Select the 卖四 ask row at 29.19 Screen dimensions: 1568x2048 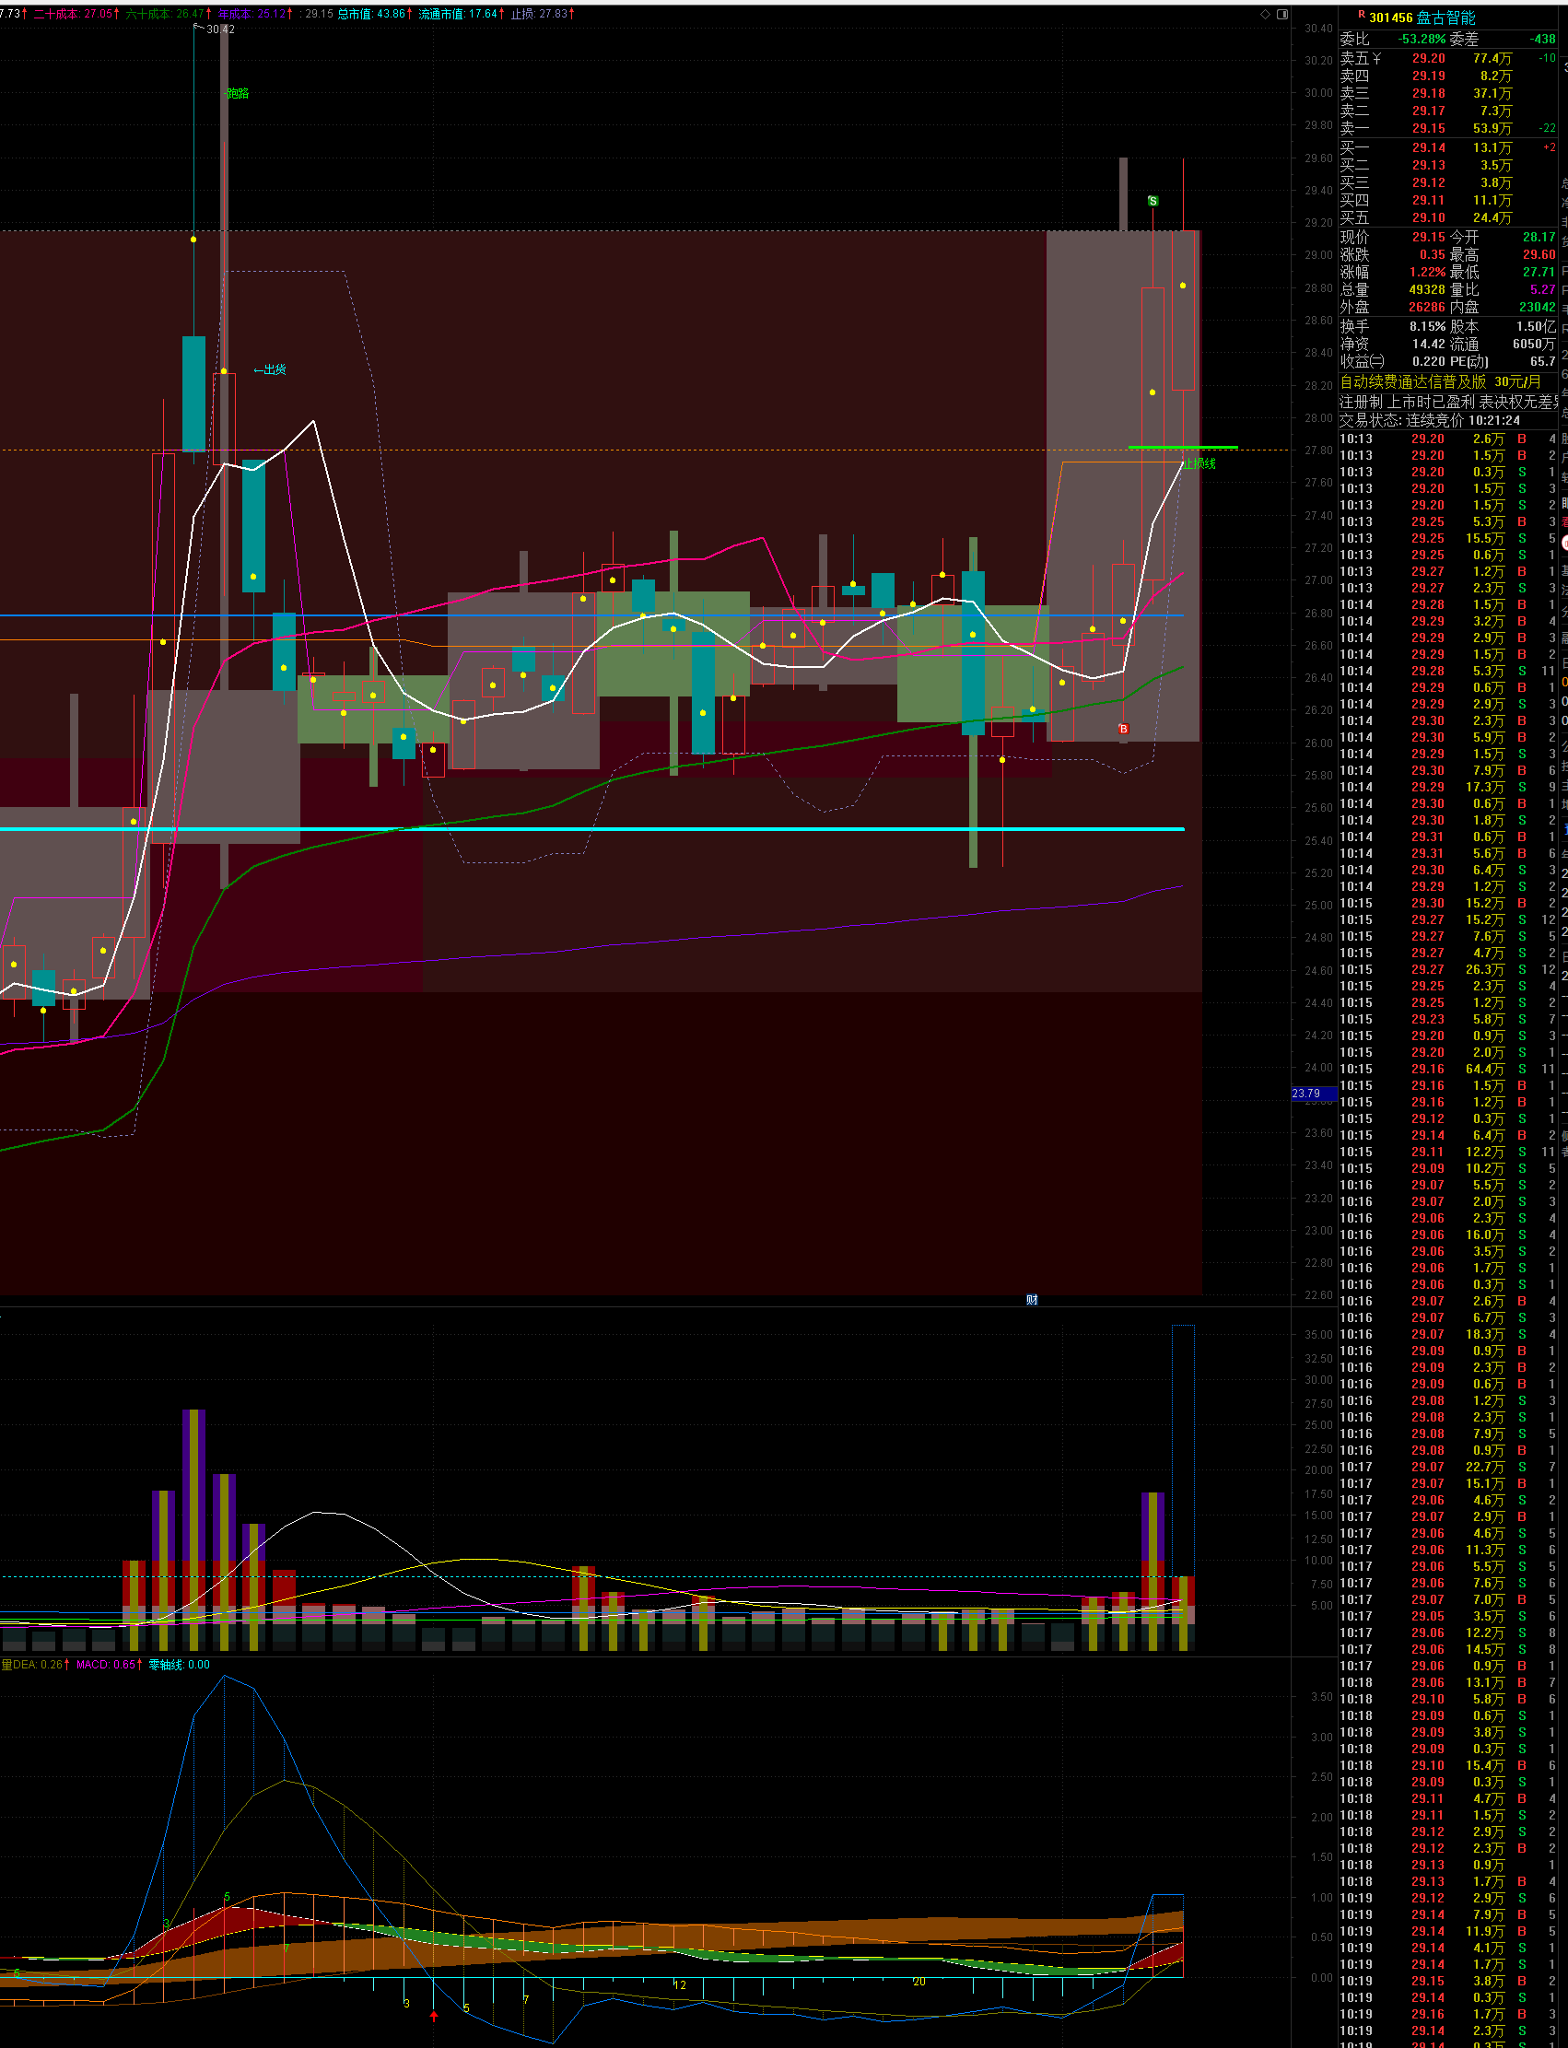coord(1447,76)
